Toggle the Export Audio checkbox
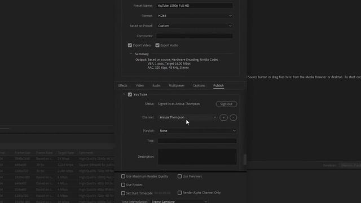The width and height of the screenshot is (361, 203). click(157, 45)
